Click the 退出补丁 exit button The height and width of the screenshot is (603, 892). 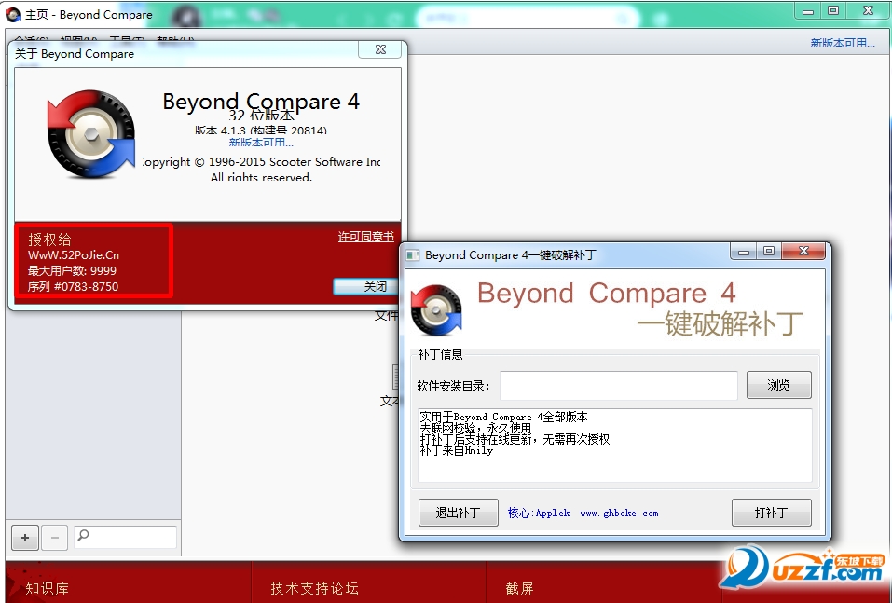[459, 513]
